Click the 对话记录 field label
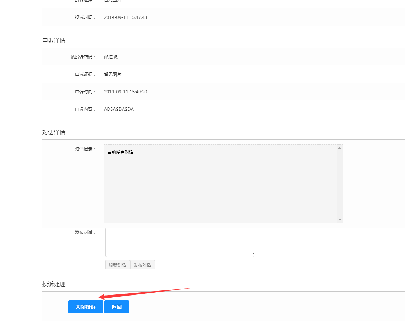The height and width of the screenshot is (321, 405). click(85, 149)
